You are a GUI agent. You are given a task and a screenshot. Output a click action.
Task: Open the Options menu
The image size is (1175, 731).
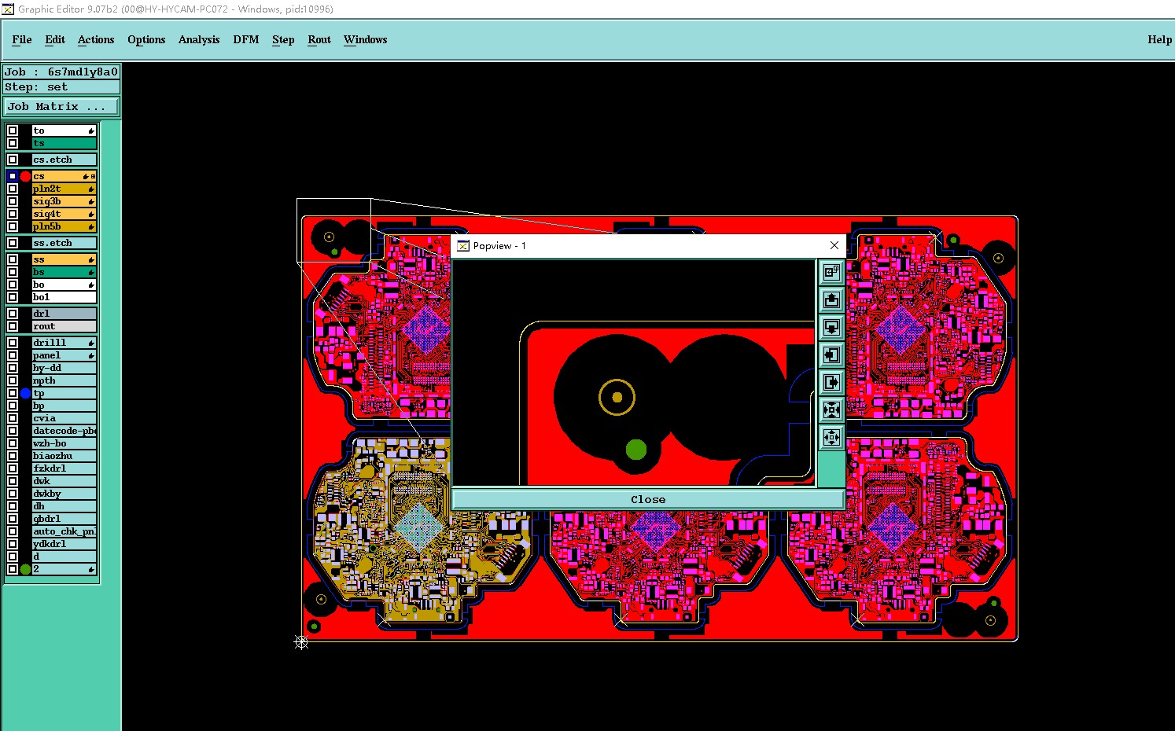[x=146, y=39]
